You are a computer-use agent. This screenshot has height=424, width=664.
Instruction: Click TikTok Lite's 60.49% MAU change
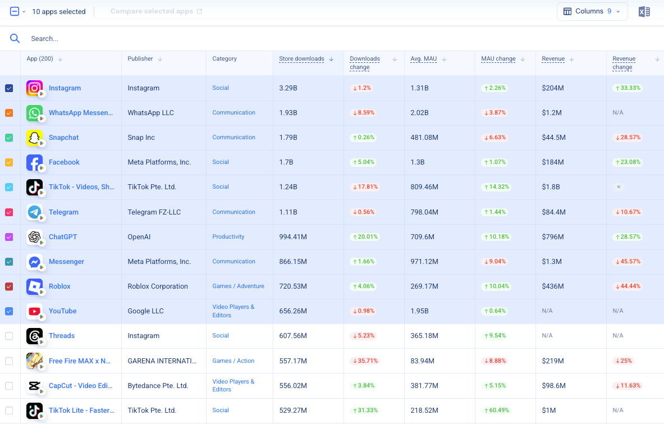pos(496,411)
